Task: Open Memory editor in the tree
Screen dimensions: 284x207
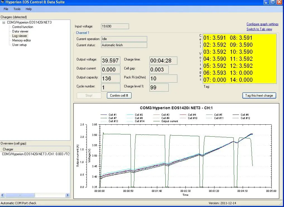Action: pos(22,40)
